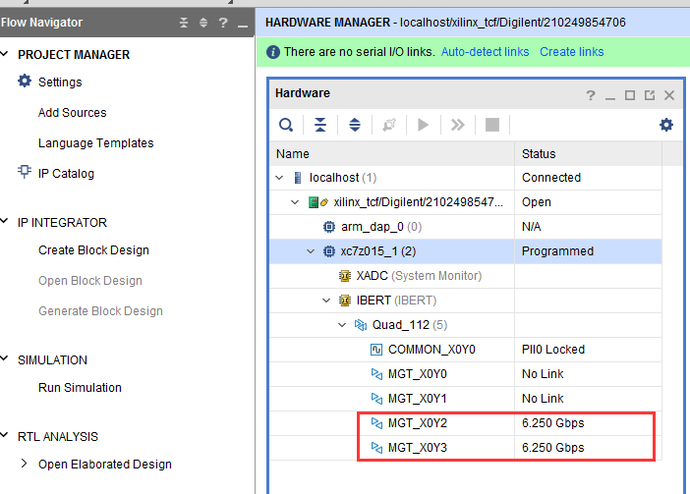The image size is (690, 494).
Task: Click the stop trigger square icon
Action: (492, 126)
